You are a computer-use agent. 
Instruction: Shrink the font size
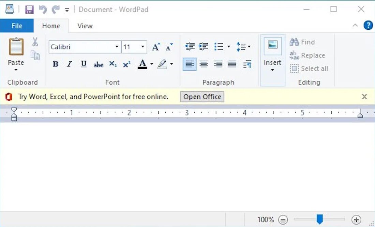169,47
